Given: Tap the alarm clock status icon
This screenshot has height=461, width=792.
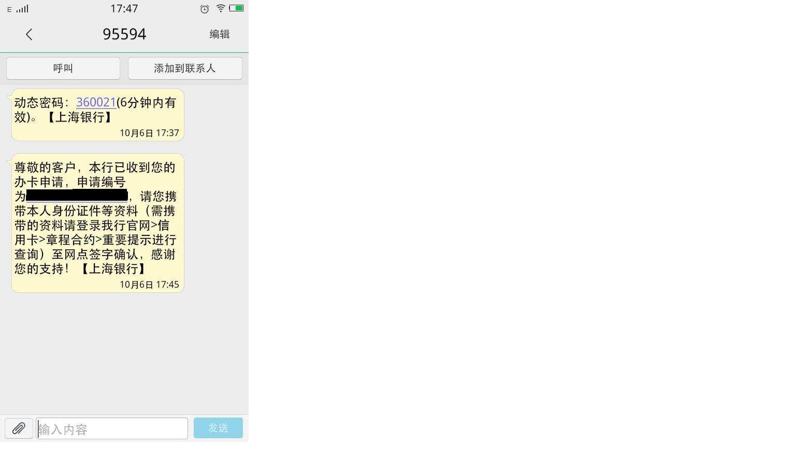Looking at the screenshot, I should tap(205, 9).
